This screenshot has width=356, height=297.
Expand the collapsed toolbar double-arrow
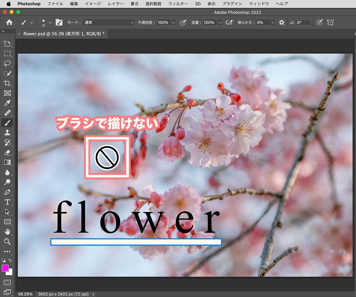(x=3, y=31)
